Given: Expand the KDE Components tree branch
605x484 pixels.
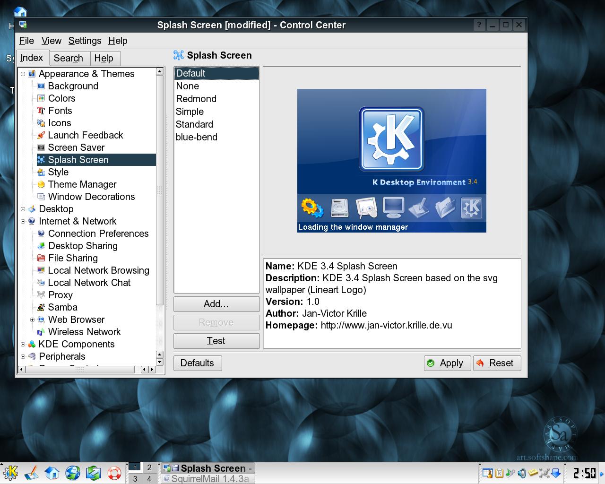Looking at the screenshot, I should (x=23, y=344).
